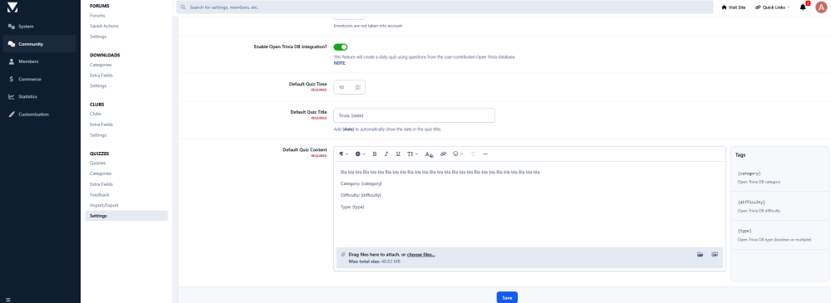Click the choose files link
The height and width of the screenshot is (303, 831).
(x=420, y=255)
